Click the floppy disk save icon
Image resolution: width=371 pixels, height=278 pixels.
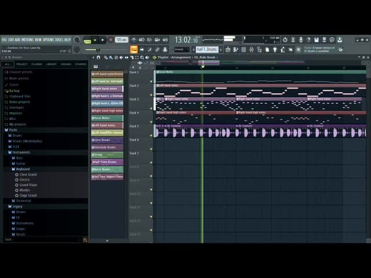click(317, 40)
